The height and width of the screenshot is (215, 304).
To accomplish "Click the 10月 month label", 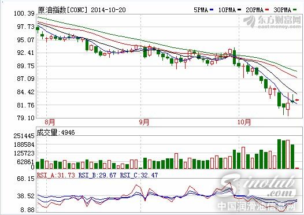I will tap(244, 122).
